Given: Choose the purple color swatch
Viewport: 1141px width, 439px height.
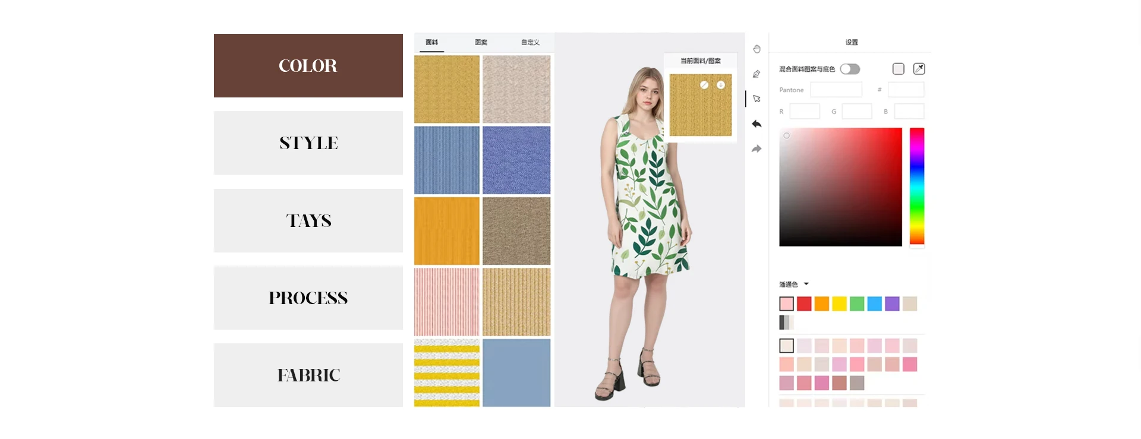Looking at the screenshot, I should point(892,304).
